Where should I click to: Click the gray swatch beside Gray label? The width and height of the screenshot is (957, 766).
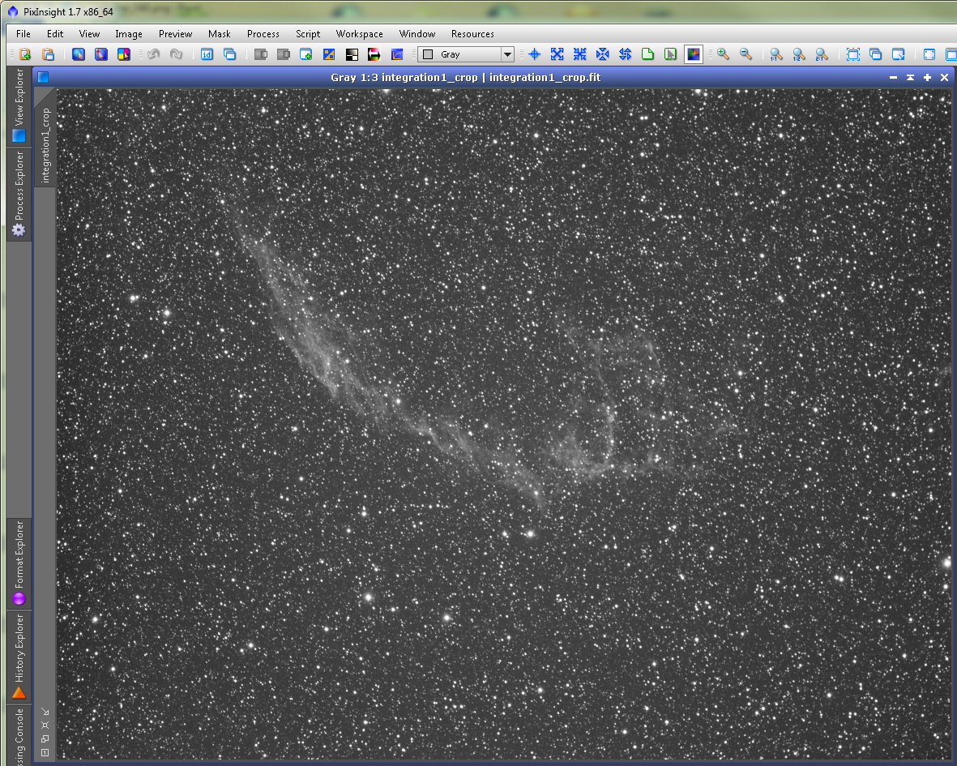[429, 54]
